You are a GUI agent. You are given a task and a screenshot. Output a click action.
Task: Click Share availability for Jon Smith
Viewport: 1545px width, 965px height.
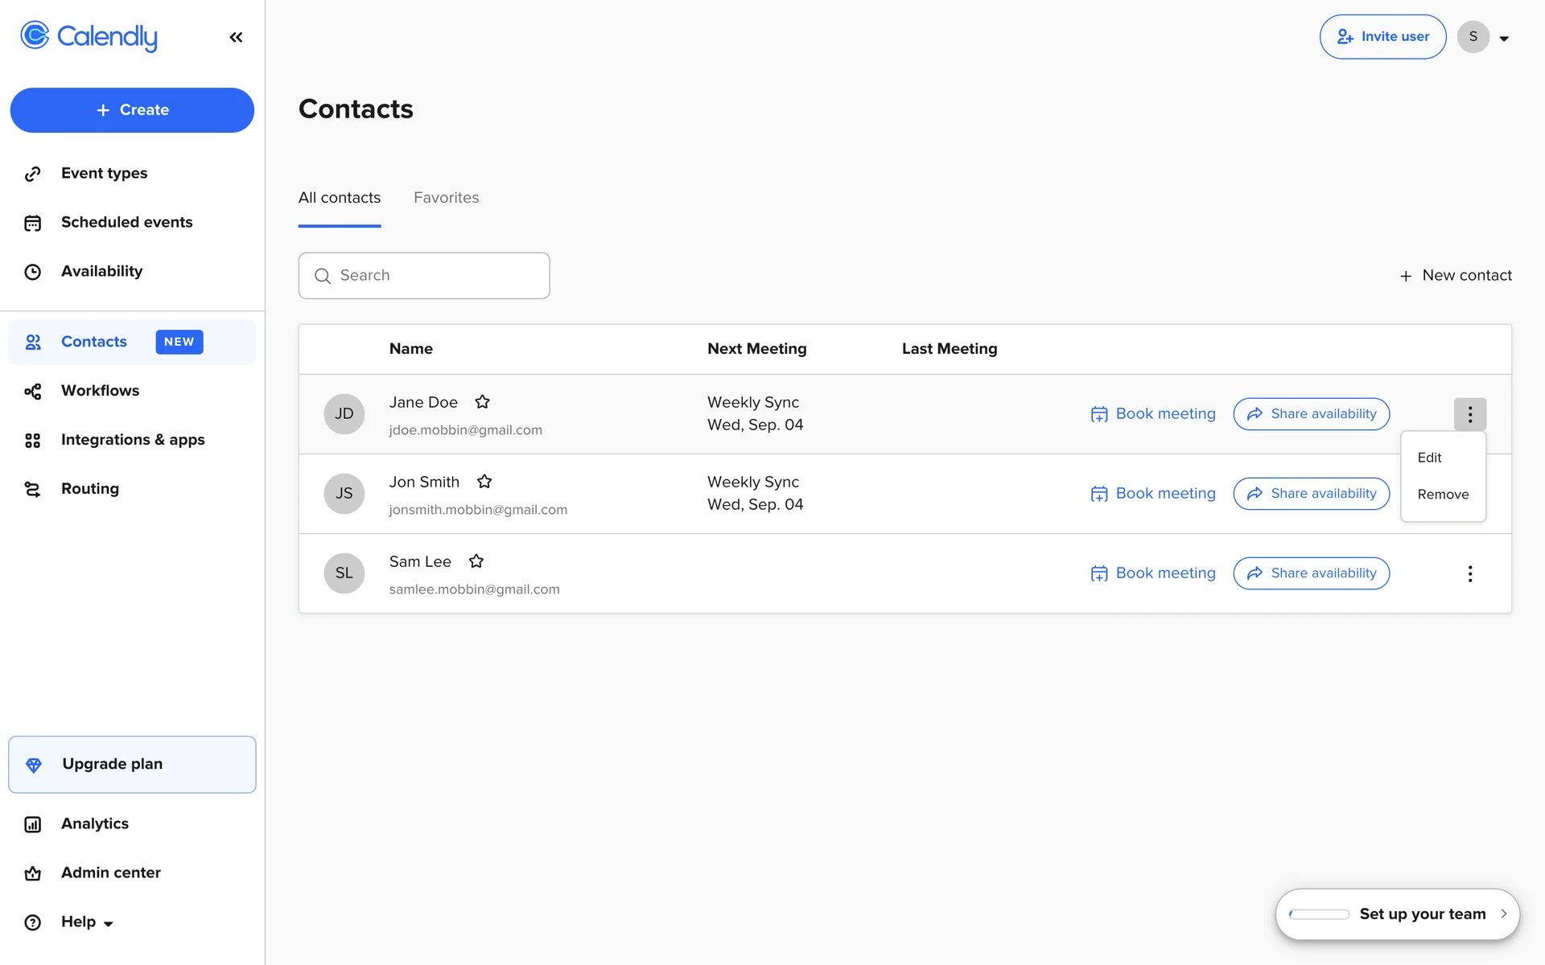[1311, 494]
